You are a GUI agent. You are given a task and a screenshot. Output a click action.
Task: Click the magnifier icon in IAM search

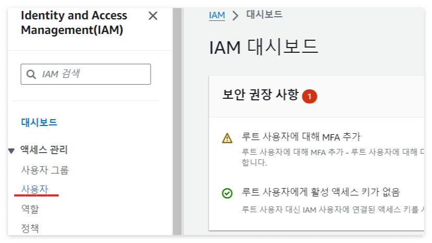pos(31,74)
